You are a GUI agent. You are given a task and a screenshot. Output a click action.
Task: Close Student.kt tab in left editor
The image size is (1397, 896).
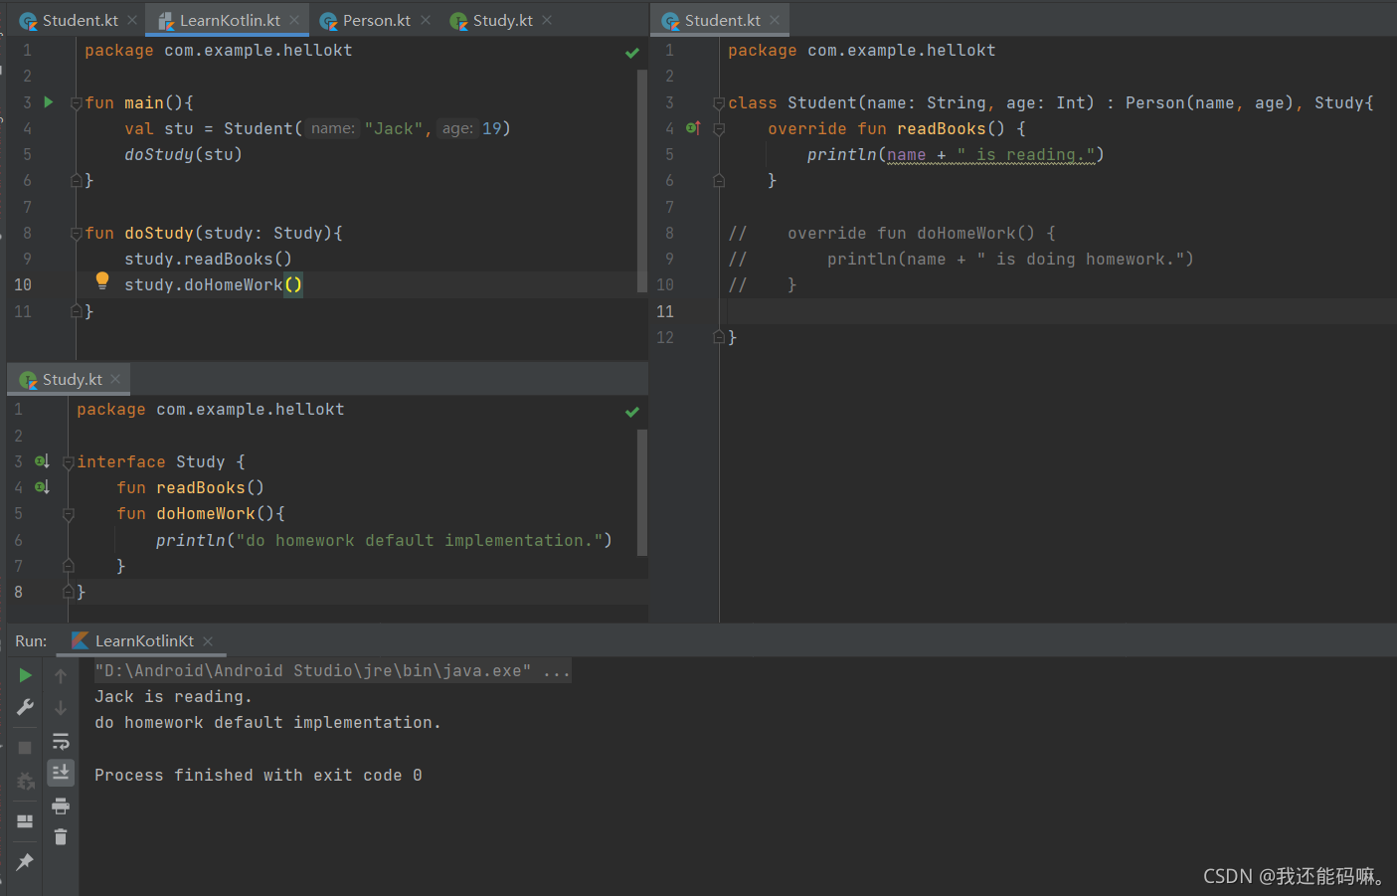point(132,20)
